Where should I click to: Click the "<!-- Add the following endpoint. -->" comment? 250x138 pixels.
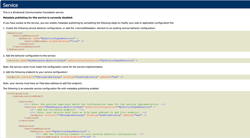tap(57, 110)
